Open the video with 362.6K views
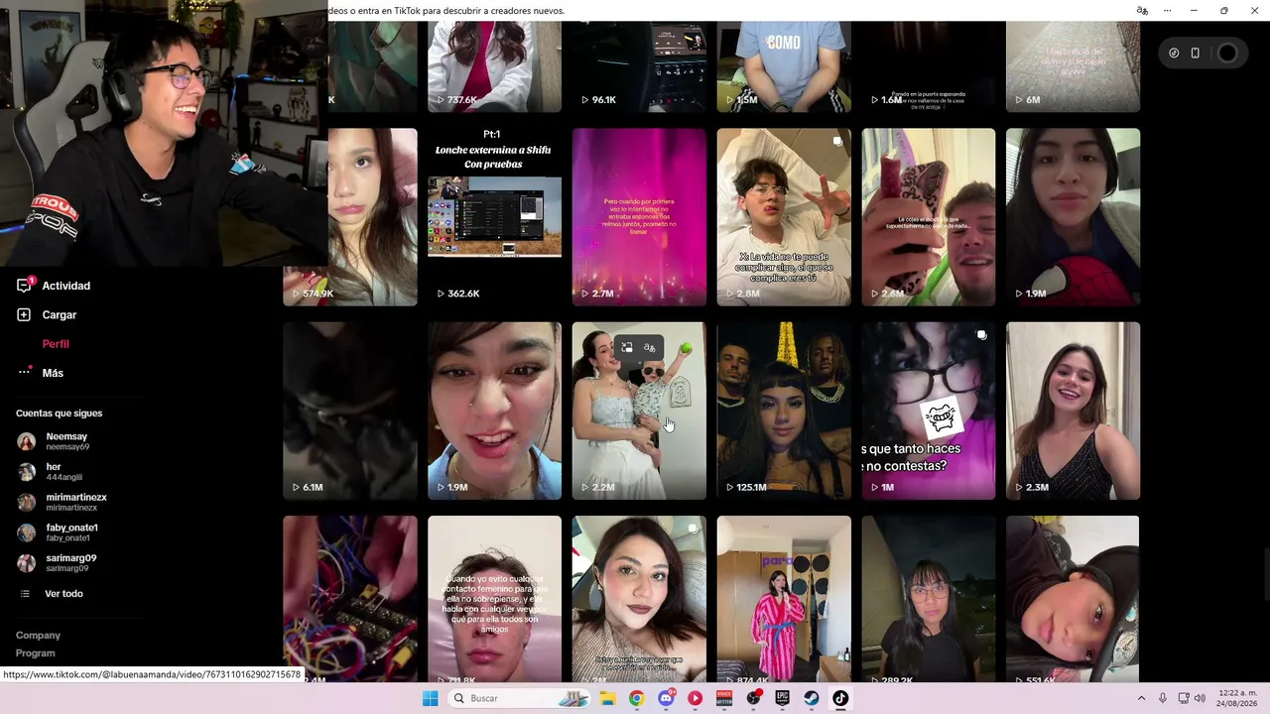This screenshot has width=1270, height=714. tap(494, 216)
